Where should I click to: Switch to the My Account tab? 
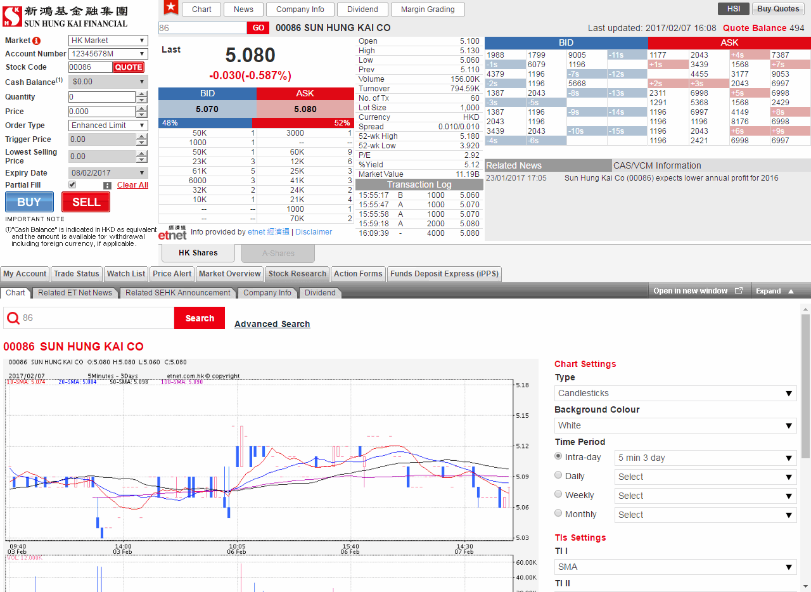[x=25, y=274]
